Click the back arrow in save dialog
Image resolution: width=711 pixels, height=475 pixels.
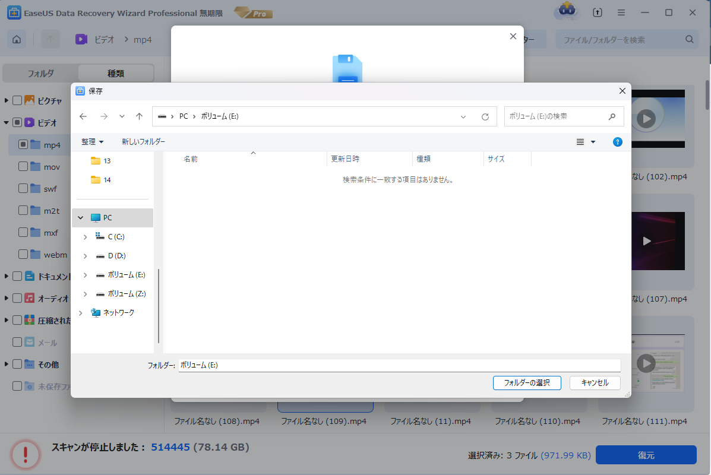click(84, 117)
